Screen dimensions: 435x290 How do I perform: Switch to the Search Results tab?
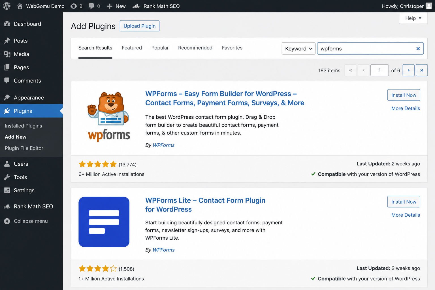pos(95,48)
